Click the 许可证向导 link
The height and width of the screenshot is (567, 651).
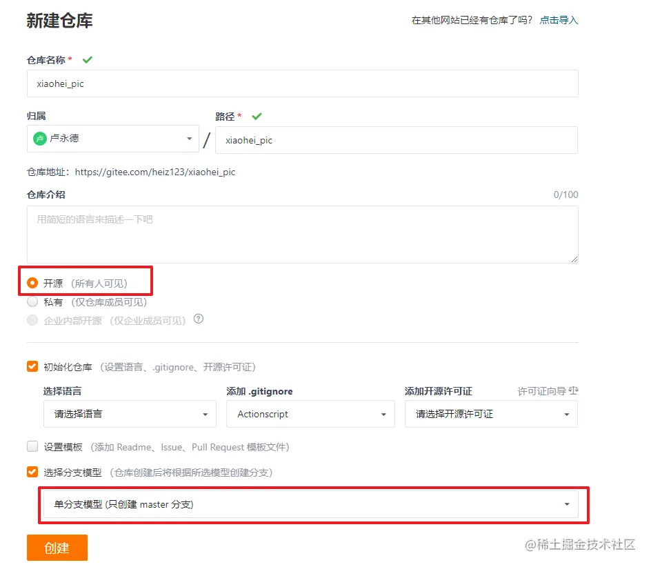(542, 391)
